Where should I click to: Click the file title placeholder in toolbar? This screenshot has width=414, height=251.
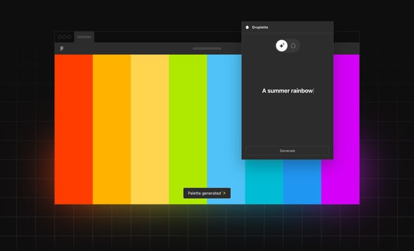click(207, 49)
